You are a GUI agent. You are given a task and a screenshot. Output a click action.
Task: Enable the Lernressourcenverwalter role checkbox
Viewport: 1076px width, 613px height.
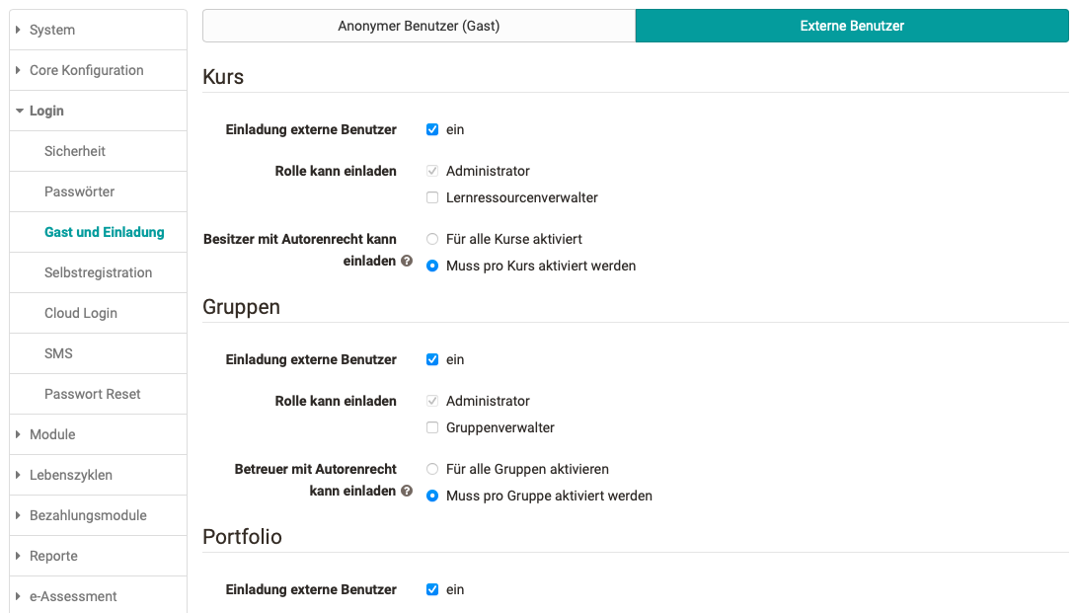(x=432, y=197)
